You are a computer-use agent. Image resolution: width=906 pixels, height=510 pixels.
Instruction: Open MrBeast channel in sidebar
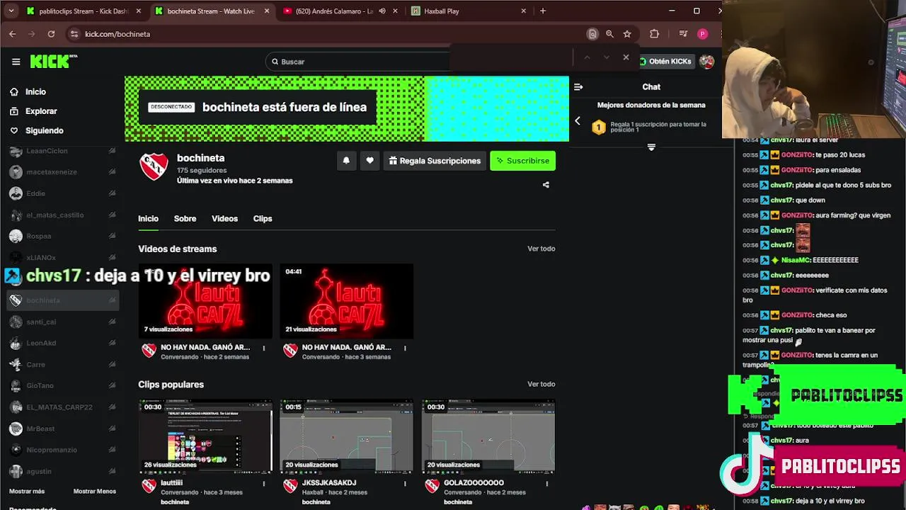point(62,429)
